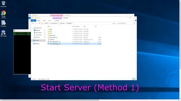
Task: Select the ChromeSetup installer desktop icon
Action: tap(3, 23)
